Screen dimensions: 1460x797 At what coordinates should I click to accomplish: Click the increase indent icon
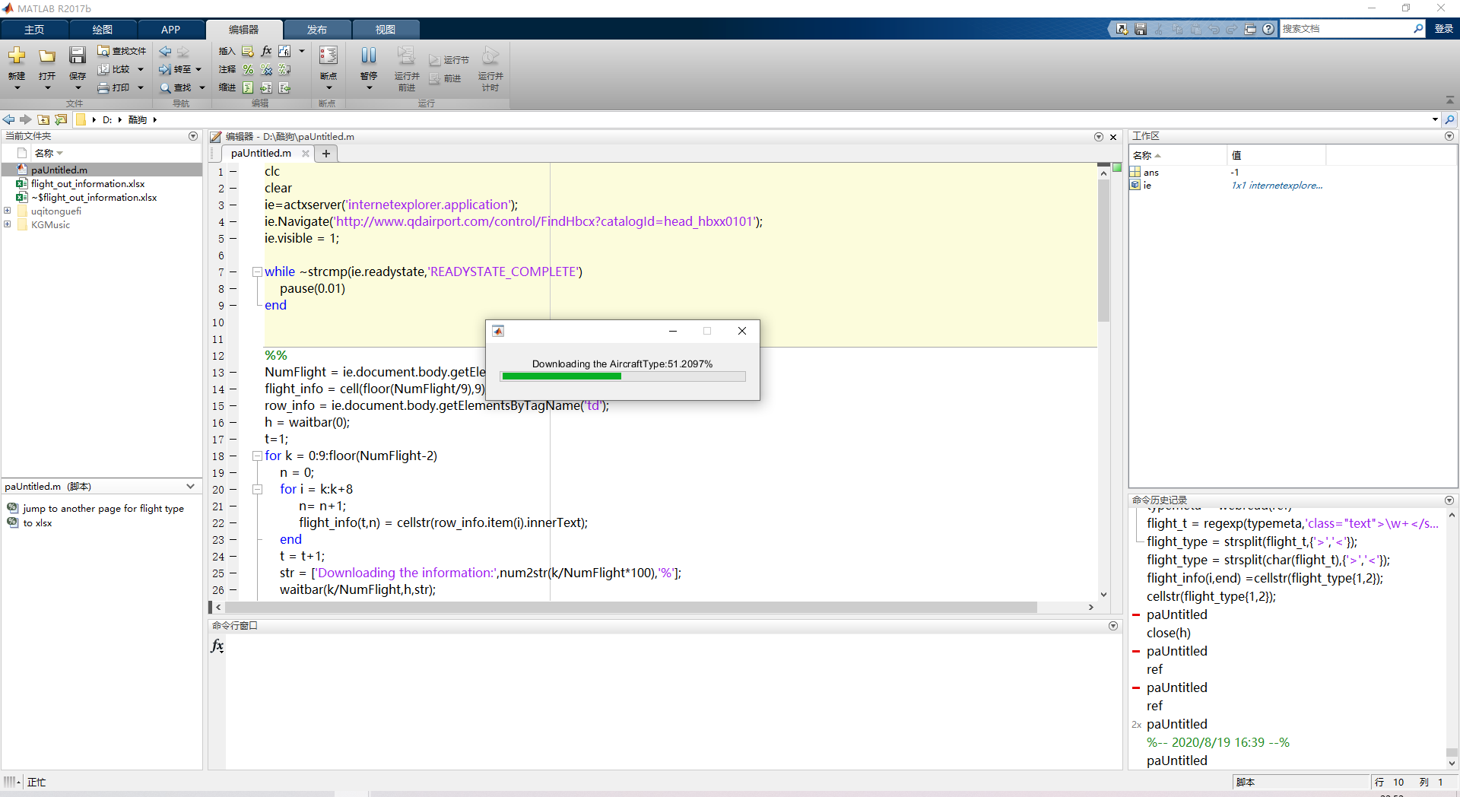point(266,87)
